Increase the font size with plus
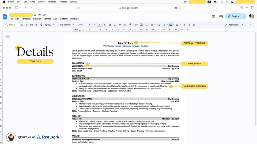Image resolution: width=257 pixels, height=144 pixels. click(x=104, y=25)
